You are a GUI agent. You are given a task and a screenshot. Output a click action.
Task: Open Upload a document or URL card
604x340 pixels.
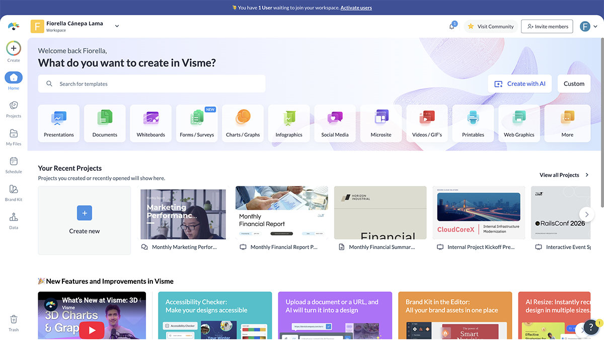click(x=335, y=315)
